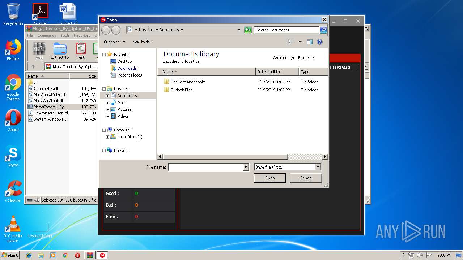Click the search magnifier icon

pyautogui.click(x=323, y=30)
